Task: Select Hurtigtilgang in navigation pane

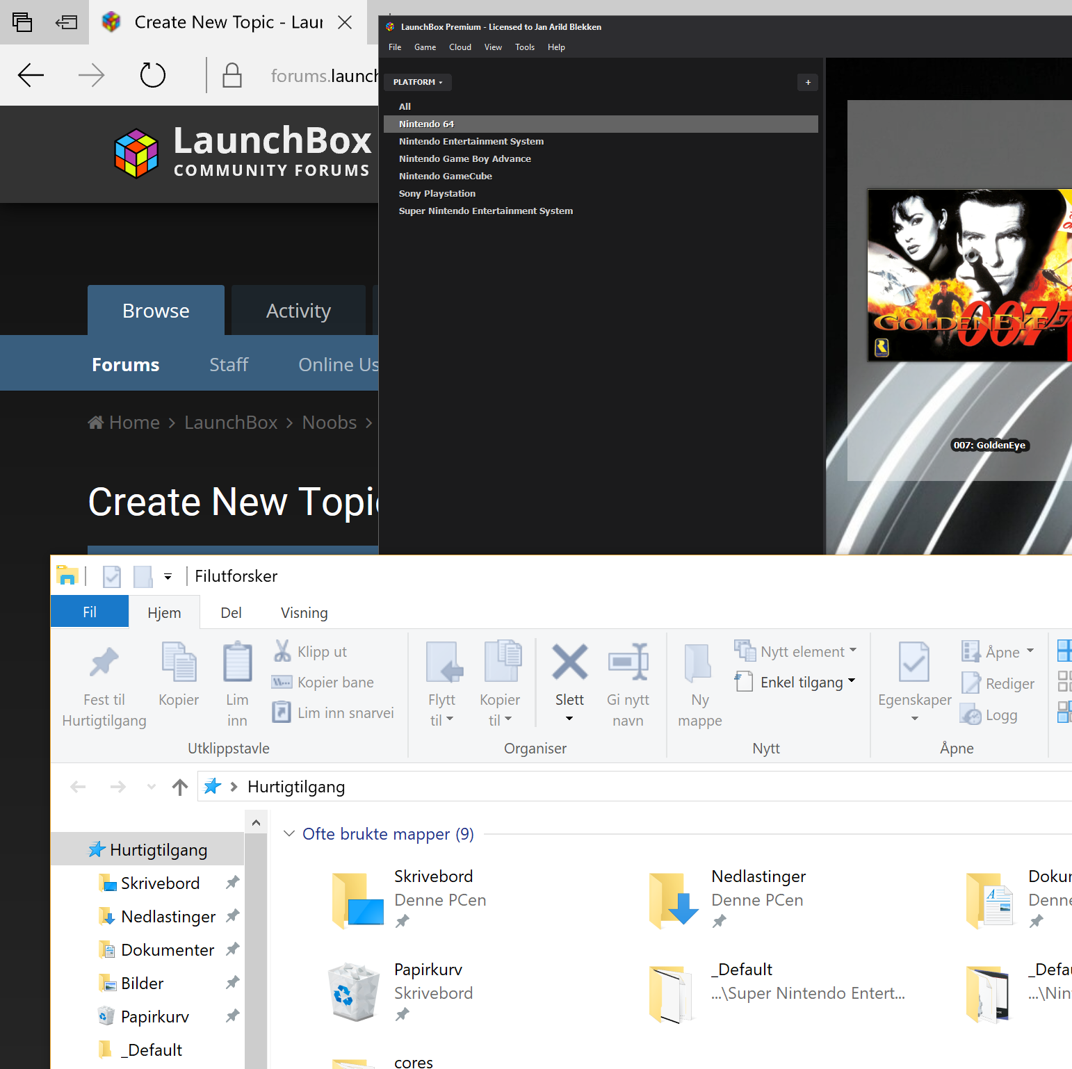Action: point(147,849)
